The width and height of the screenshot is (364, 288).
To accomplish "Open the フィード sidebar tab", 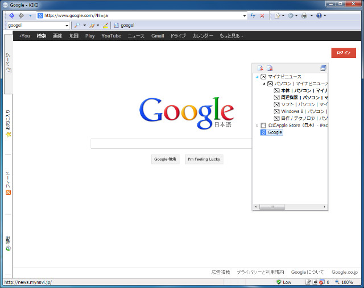I will coord(8,183).
